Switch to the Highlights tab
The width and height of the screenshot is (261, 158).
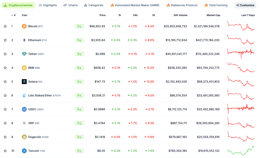tap(48, 5)
